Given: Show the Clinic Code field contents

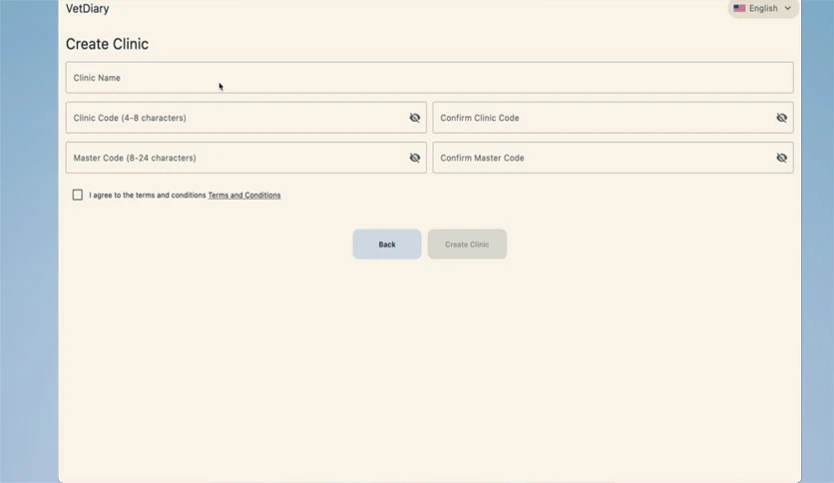Looking at the screenshot, I should coord(415,118).
